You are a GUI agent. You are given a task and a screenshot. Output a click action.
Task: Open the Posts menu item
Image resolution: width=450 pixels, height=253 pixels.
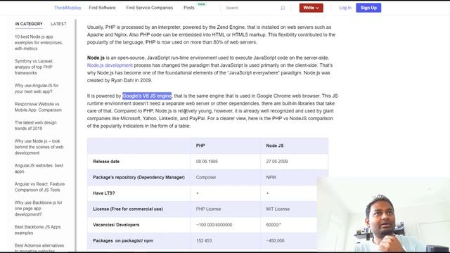(189, 8)
